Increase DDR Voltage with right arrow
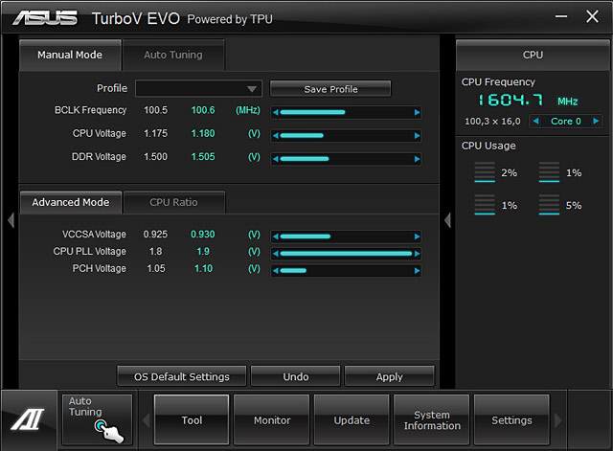613x451 pixels. (x=417, y=159)
